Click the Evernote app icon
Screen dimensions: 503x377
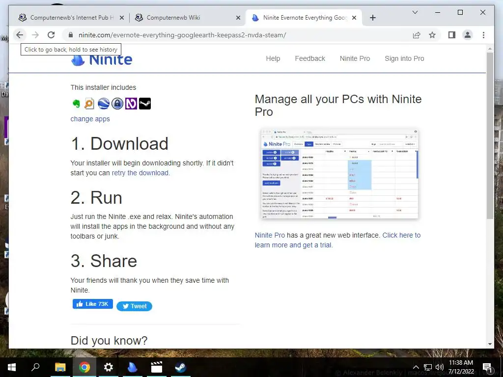tap(76, 104)
